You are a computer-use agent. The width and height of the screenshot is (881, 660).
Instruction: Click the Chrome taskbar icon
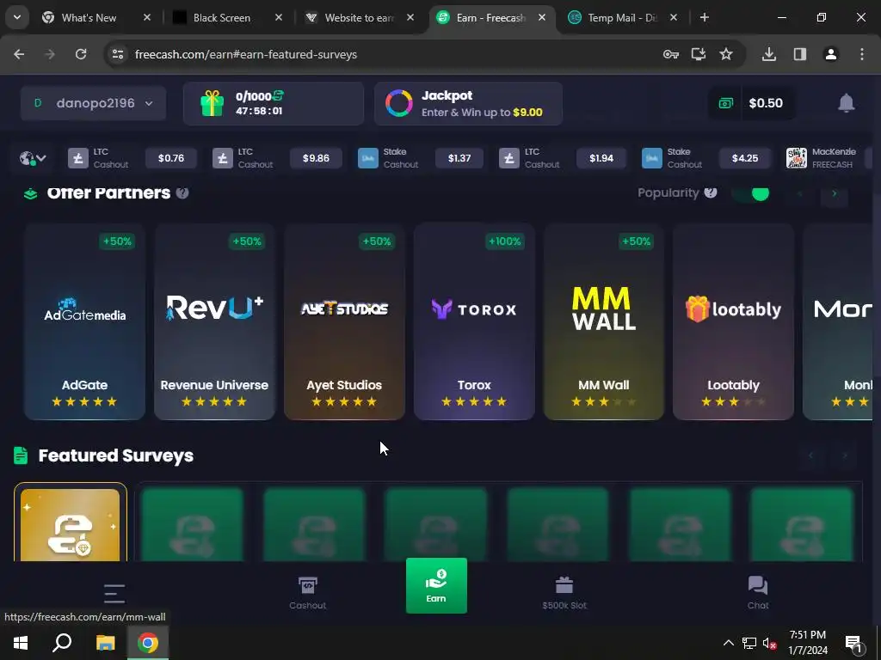coord(148,643)
